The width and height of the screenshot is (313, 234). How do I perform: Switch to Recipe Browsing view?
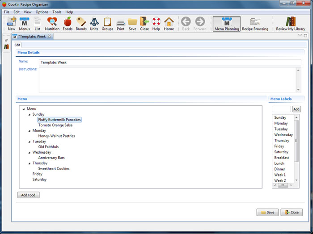tap(255, 24)
